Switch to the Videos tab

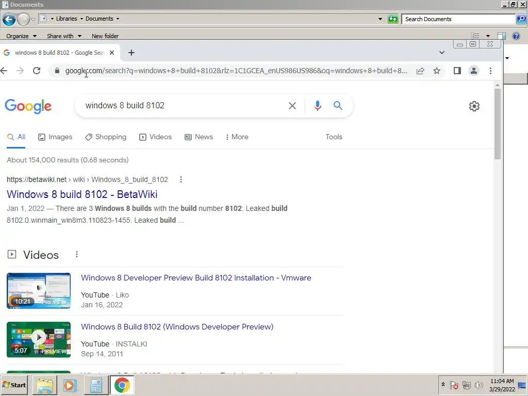[156, 137]
